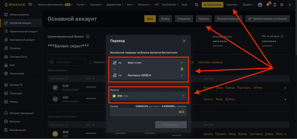Screen dimensions: 297x139
Task: Focus the Поиск монет search field
Action: point(66,62)
